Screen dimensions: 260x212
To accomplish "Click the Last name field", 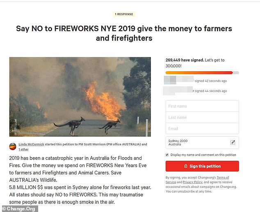I will 202,117.
